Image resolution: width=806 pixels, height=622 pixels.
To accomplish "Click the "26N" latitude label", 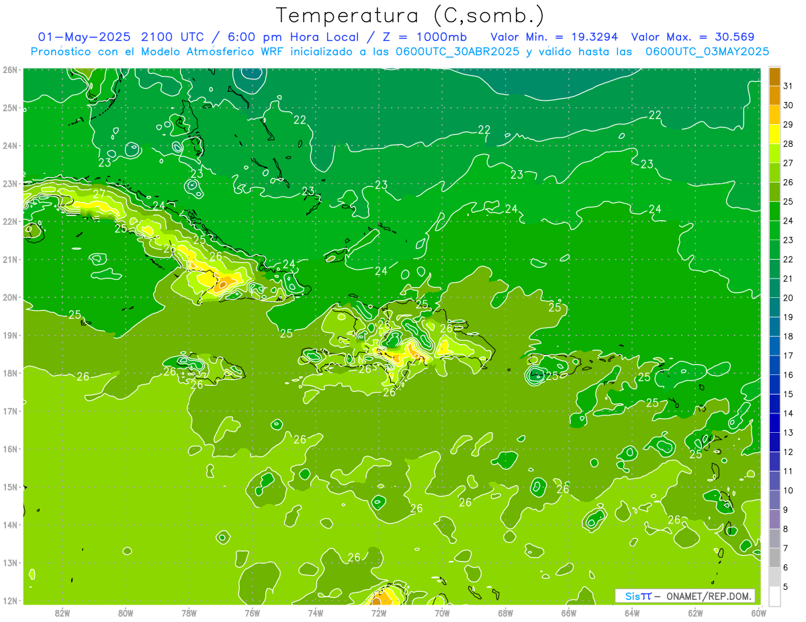I will pos(9,70).
